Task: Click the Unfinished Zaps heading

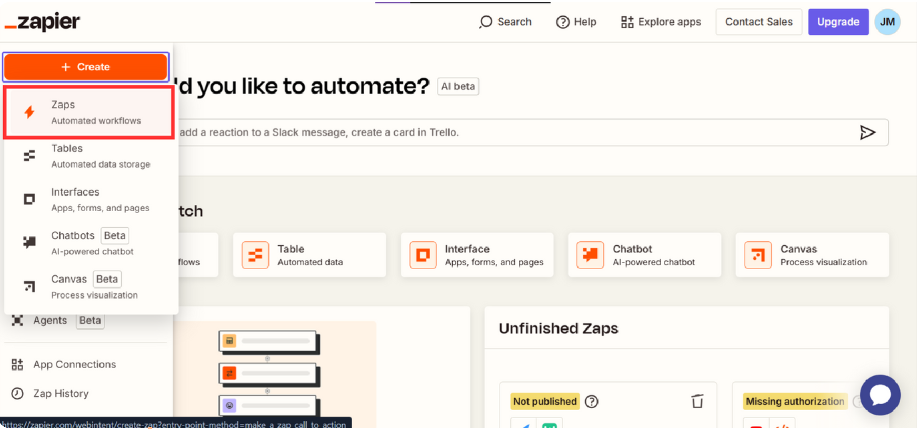Action: pos(559,328)
